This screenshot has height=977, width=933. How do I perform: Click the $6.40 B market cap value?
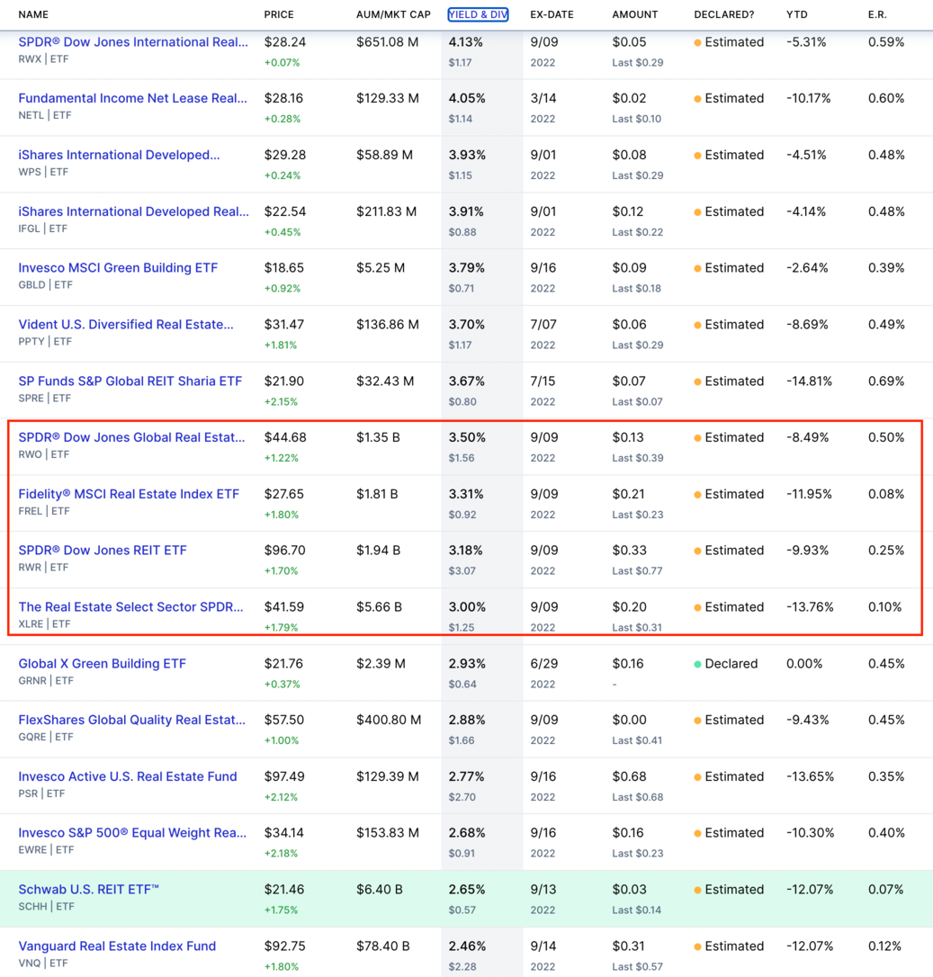380,889
